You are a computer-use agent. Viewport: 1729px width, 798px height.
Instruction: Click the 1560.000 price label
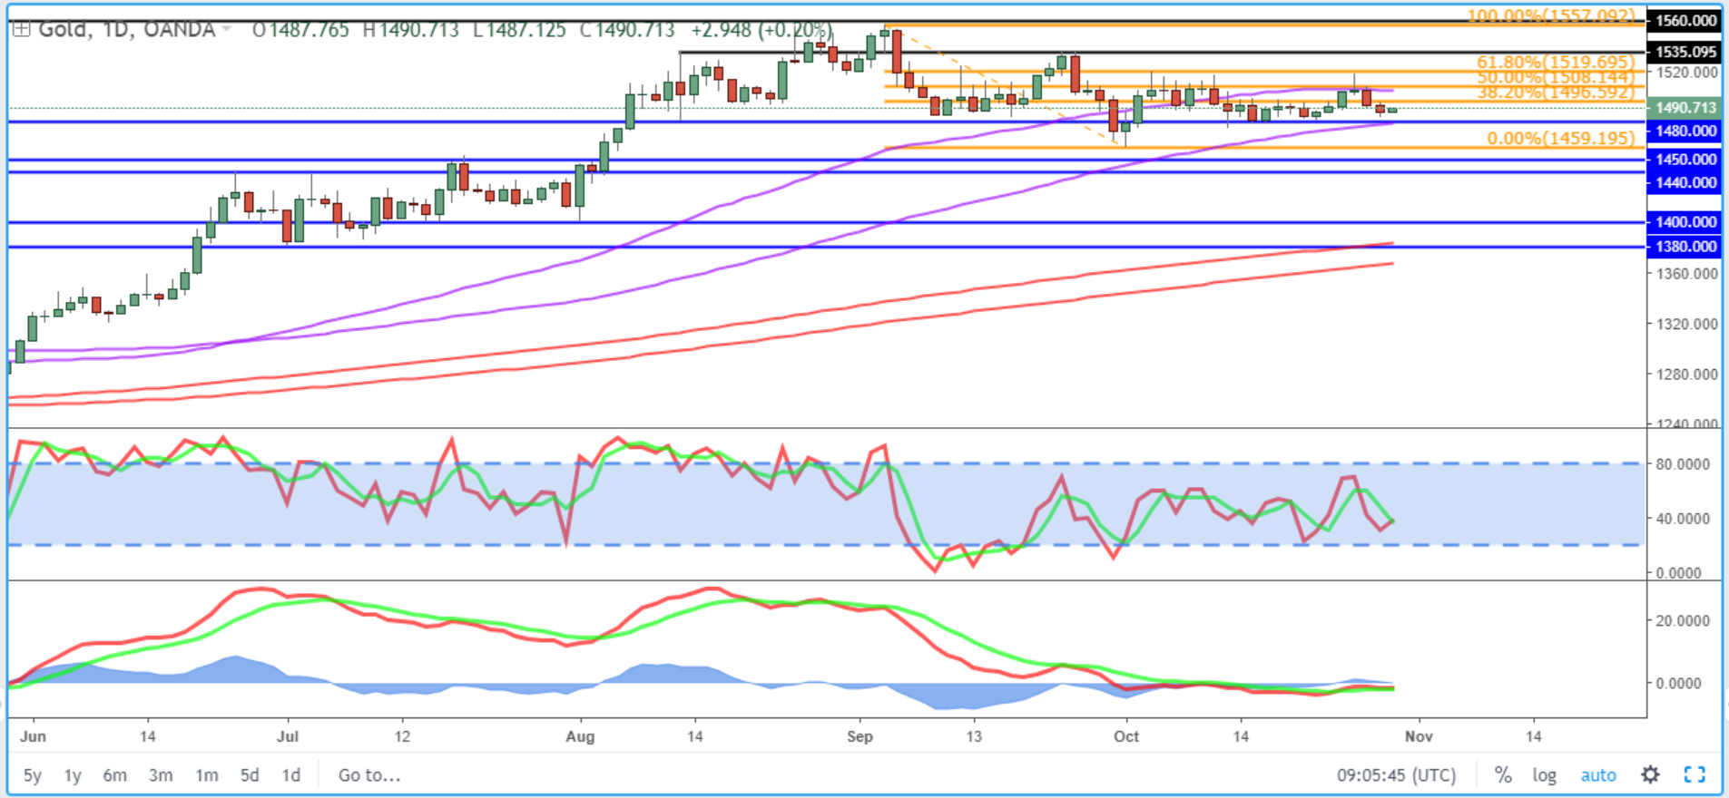[x=1685, y=20]
